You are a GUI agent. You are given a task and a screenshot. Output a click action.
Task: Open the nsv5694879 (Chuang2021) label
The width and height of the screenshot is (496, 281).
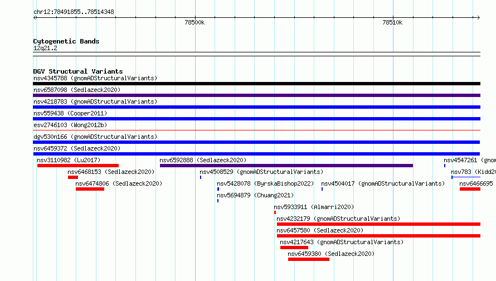(x=255, y=195)
